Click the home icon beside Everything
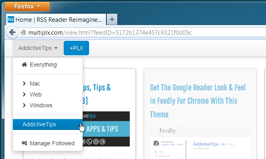 coord(24,65)
